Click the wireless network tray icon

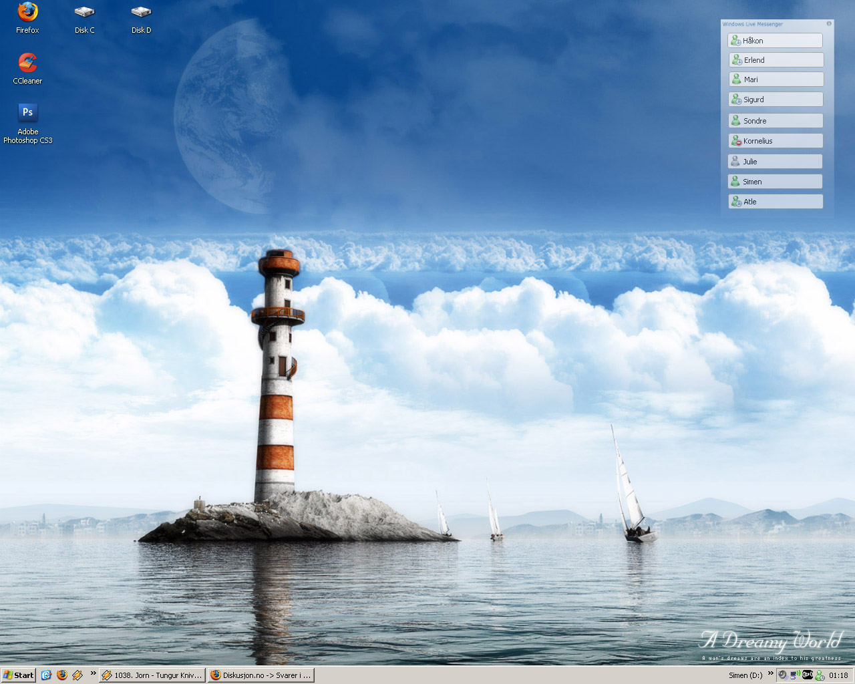coord(795,675)
